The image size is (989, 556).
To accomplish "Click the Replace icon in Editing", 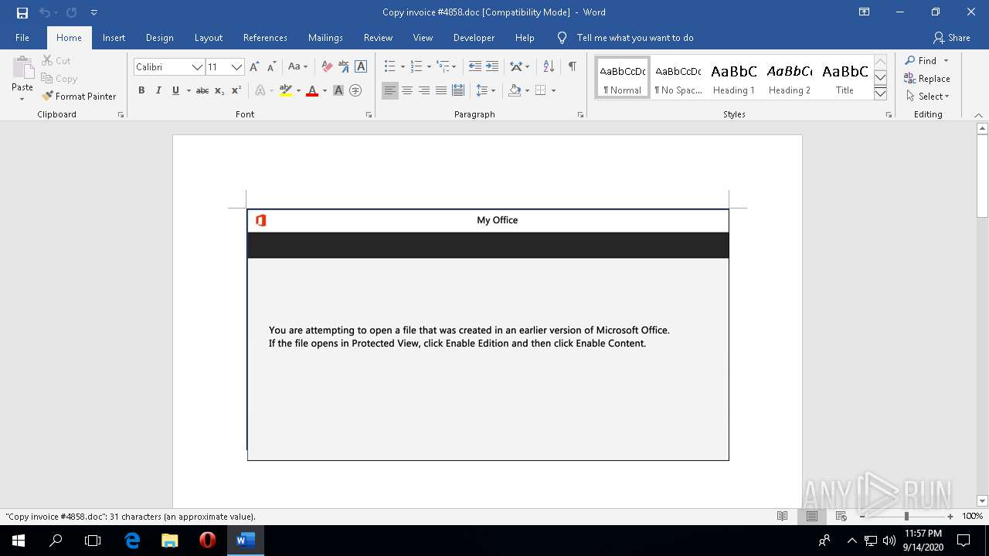I will point(909,79).
